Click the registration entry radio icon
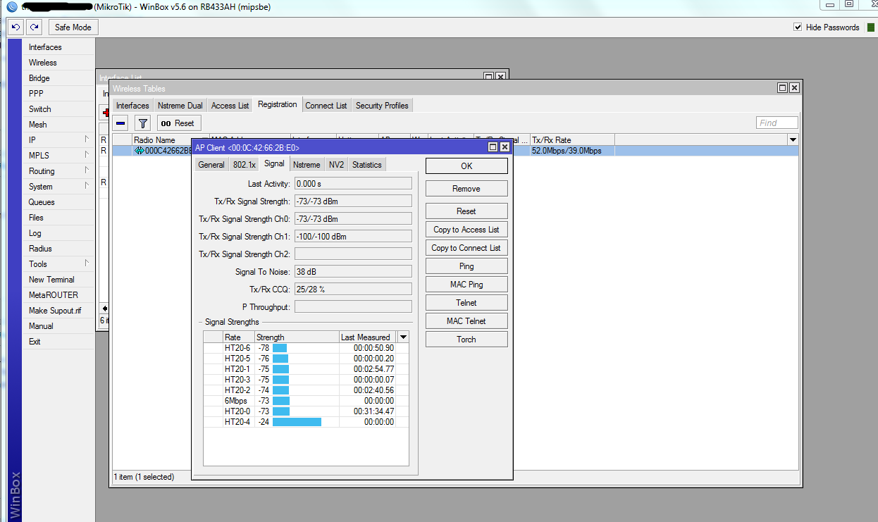The width and height of the screenshot is (878, 522). click(x=139, y=151)
